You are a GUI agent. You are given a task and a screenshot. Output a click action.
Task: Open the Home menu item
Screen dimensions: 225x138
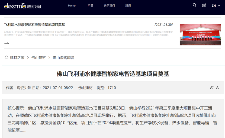72,6
